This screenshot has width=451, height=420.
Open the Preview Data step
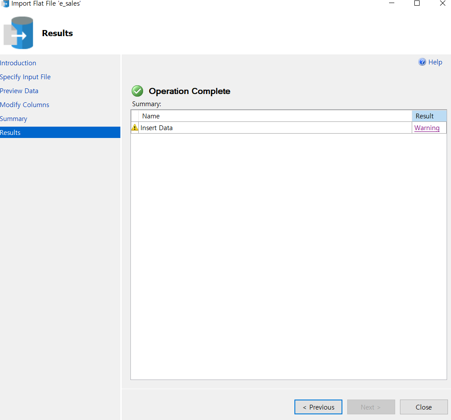pyautogui.click(x=19, y=91)
